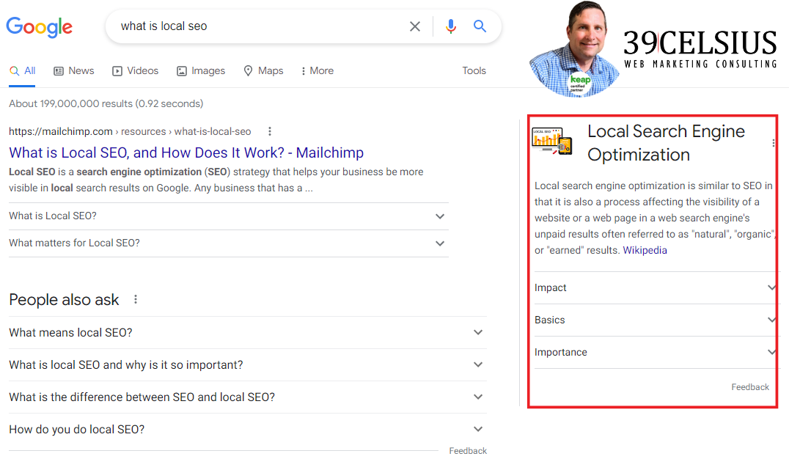Expand 'What is local SEO and why is it so important?'
Viewport: 789px width, 470px height.
pyautogui.click(x=248, y=365)
